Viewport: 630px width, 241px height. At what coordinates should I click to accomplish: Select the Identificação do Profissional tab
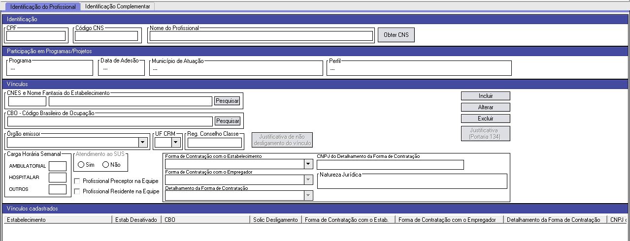pos(43,7)
